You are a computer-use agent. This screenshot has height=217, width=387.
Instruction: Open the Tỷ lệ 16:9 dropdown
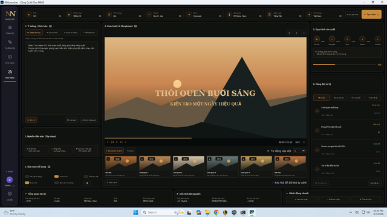pos(44,14)
